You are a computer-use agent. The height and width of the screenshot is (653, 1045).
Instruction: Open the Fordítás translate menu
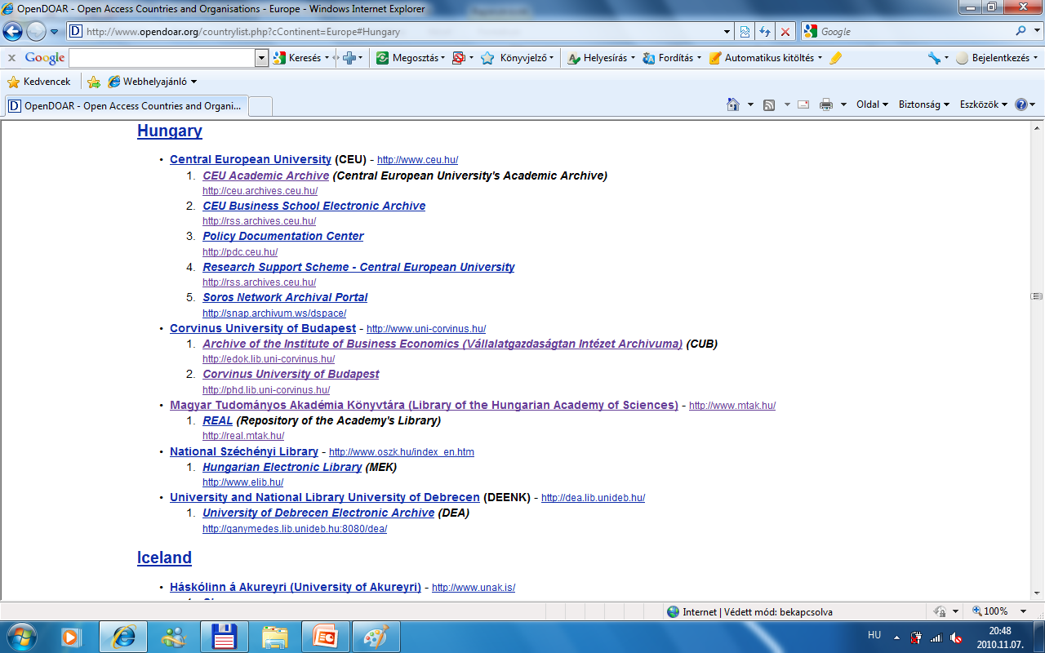pyautogui.click(x=670, y=58)
